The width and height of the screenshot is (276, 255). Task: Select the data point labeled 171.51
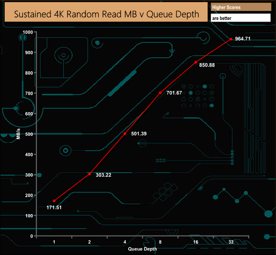[x=54, y=201]
